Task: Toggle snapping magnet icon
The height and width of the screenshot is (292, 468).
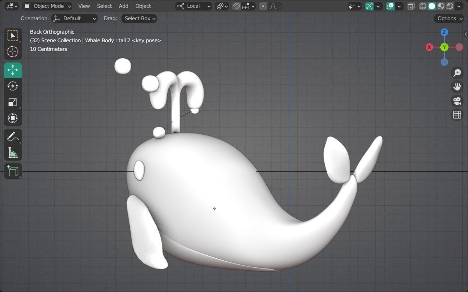Action: point(236,6)
